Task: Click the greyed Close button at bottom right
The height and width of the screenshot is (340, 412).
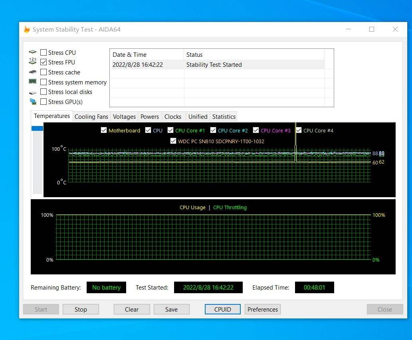Action: (385, 310)
